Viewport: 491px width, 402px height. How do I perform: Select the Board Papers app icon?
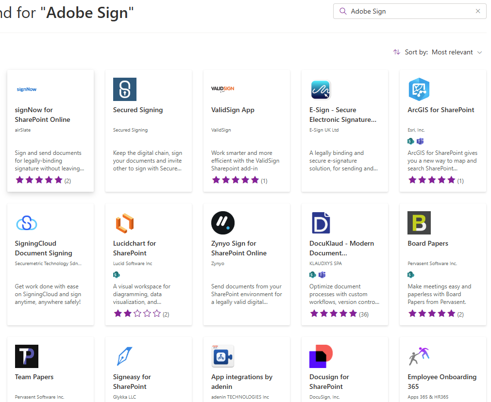tap(418, 223)
